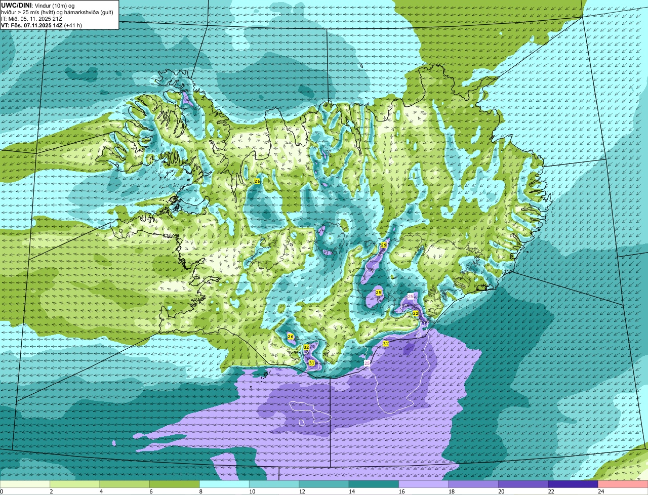This screenshot has width=648, height=495.
Task: Click the legend tick label '22'
Action: click(x=551, y=491)
